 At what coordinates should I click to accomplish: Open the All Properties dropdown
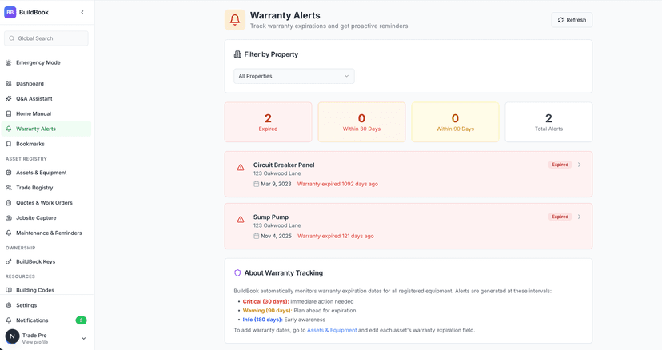tap(293, 76)
